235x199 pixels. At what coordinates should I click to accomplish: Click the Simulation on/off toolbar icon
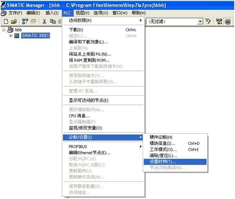[x=228, y=22]
